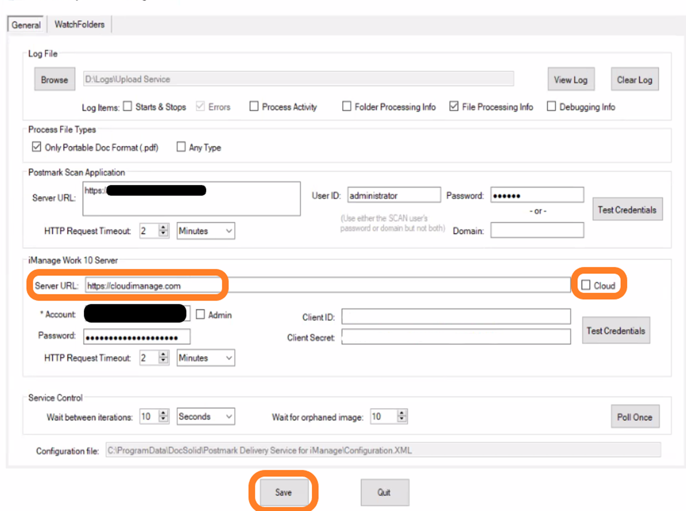Click the Quit button
Viewport: 686px width, 511px height.
(384, 492)
